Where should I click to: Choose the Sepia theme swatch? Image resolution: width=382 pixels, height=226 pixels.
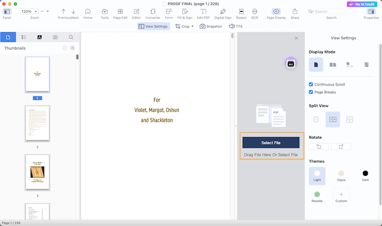pos(341,173)
